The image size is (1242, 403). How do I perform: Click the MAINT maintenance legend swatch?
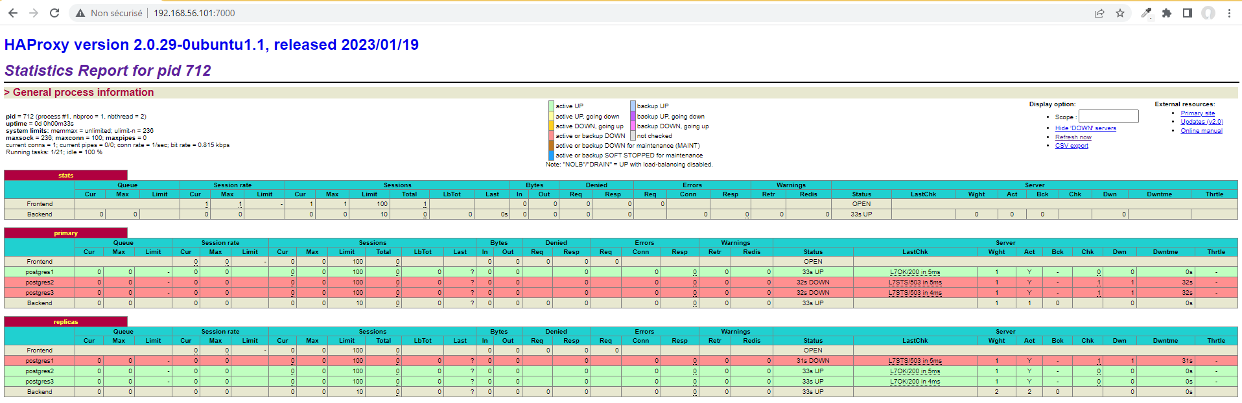coord(551,146)
